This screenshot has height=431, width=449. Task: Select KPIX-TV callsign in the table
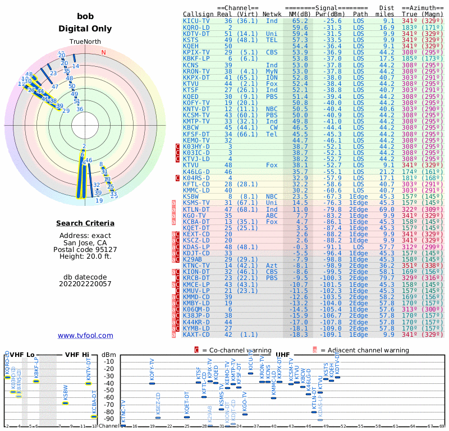click(x=196, y=52)
